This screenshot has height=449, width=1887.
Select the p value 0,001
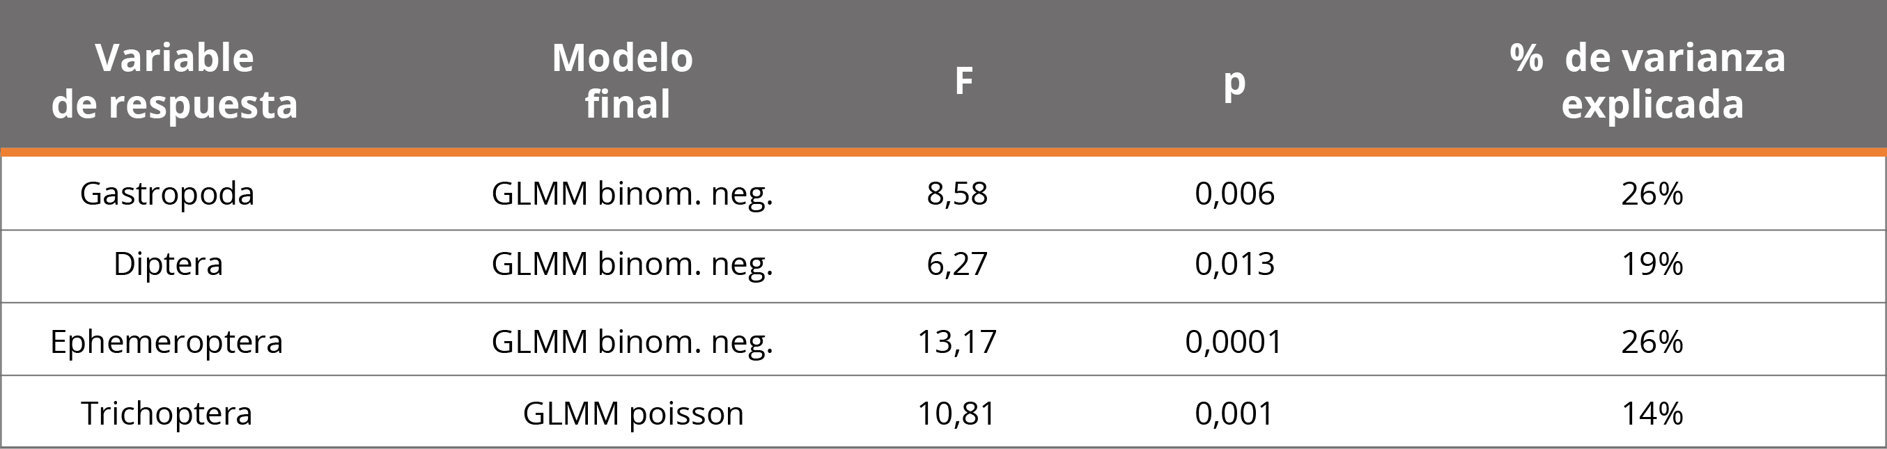[1234, 413]
